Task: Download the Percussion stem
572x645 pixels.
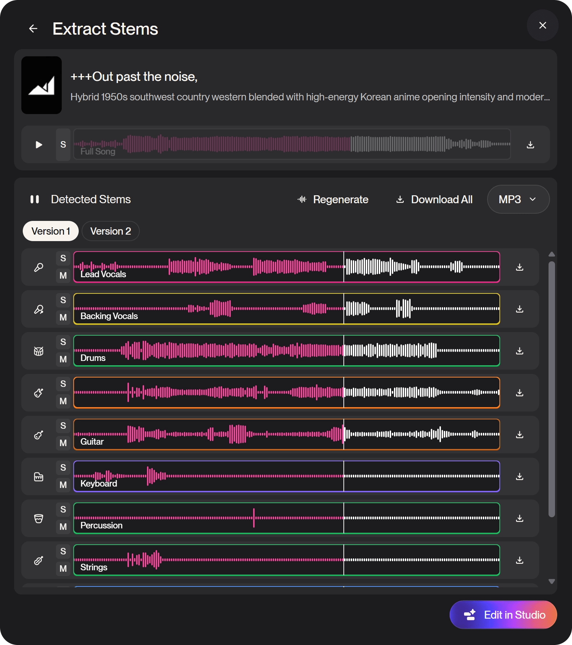Action: (x=519, y=518)
